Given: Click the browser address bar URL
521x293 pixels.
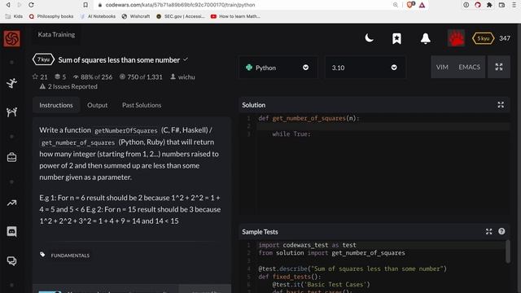Looking at the screenshot, I should tap(180, 5).
